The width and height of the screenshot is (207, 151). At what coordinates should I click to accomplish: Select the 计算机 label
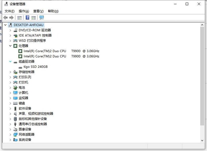pos(23,93)
